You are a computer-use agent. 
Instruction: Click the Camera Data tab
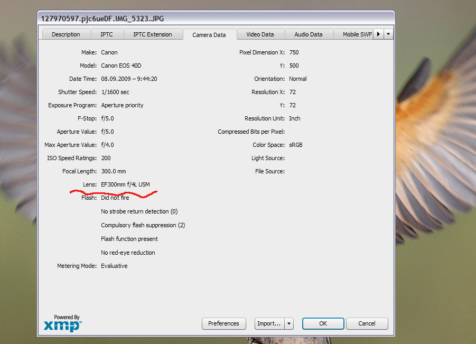(x=209, y=35)
